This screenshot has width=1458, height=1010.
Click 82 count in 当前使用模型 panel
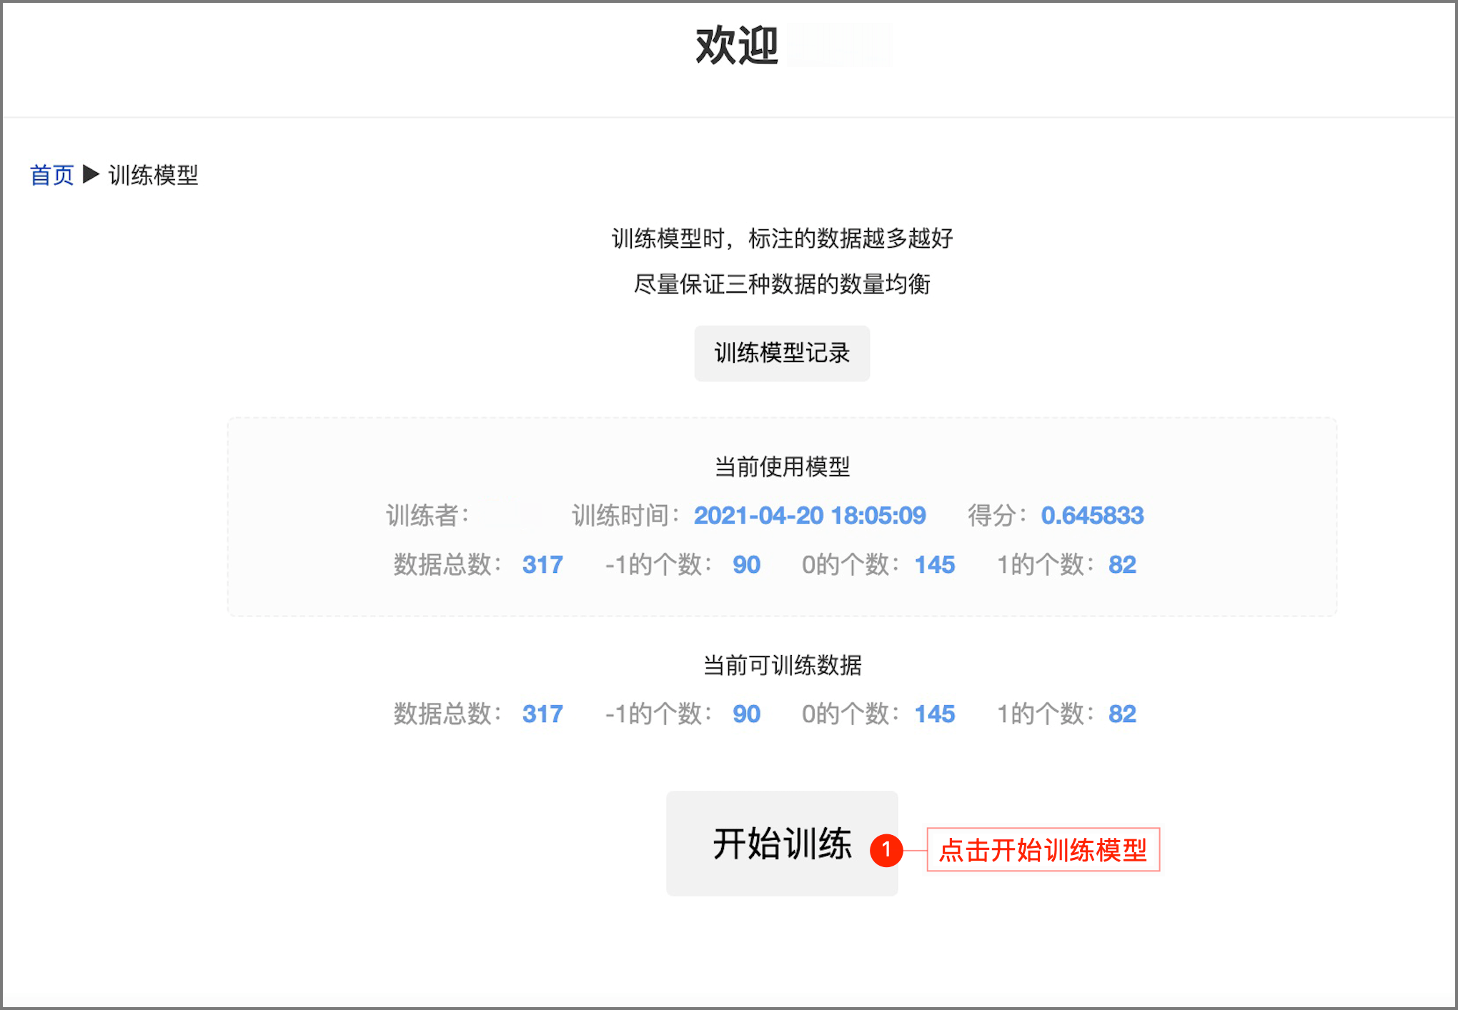[x=1122, y=564]
